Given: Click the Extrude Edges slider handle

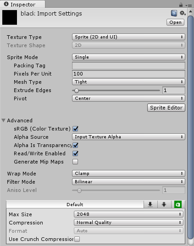Looking at the screenshot, I should pos(77,91).
